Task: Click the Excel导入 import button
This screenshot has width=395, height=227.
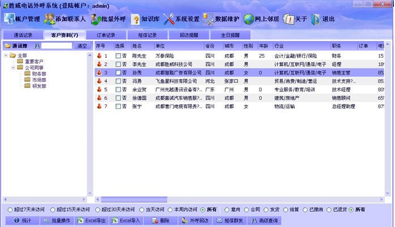Action: tap(126, 220)
